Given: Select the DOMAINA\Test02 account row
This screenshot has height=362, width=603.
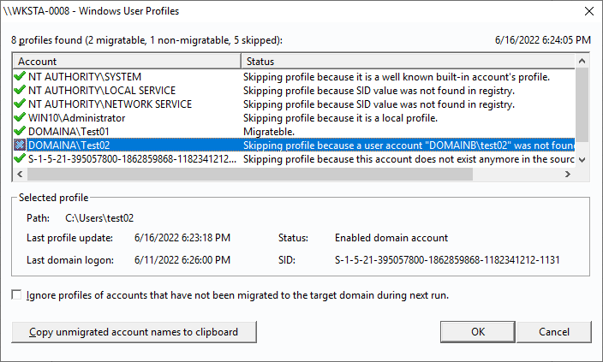Looking at the screenshot, I should click(x=294, y=145).
